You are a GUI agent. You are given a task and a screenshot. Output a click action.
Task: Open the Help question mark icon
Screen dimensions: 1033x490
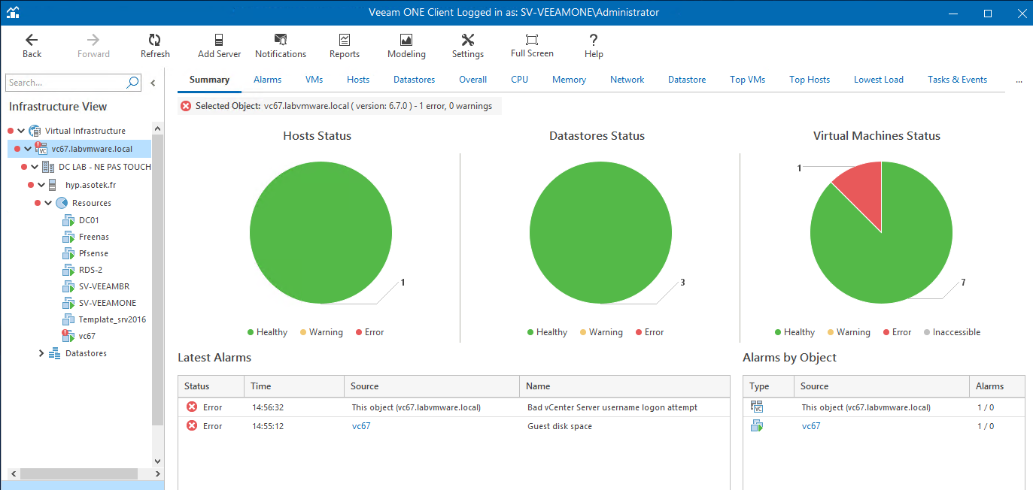pos(594,40)
